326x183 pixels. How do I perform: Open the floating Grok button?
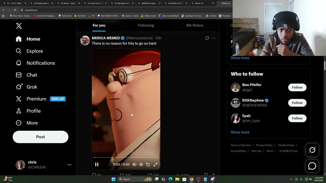click(312, 150)
